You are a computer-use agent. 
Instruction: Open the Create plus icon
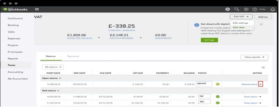point(228,9)
